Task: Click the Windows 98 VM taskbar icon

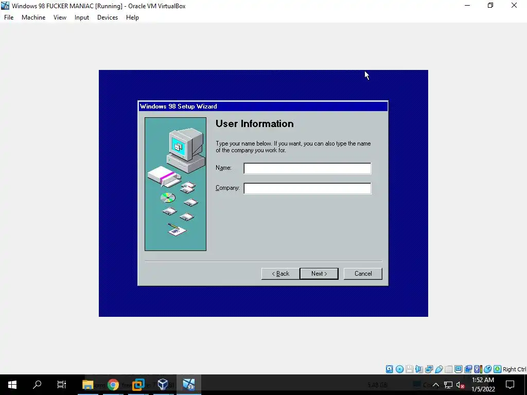Action: 189,385
